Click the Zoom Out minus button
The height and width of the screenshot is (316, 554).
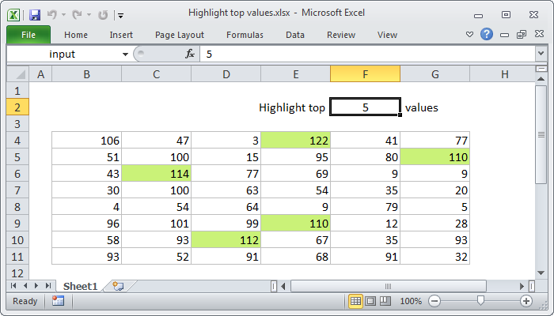point(434,301)
